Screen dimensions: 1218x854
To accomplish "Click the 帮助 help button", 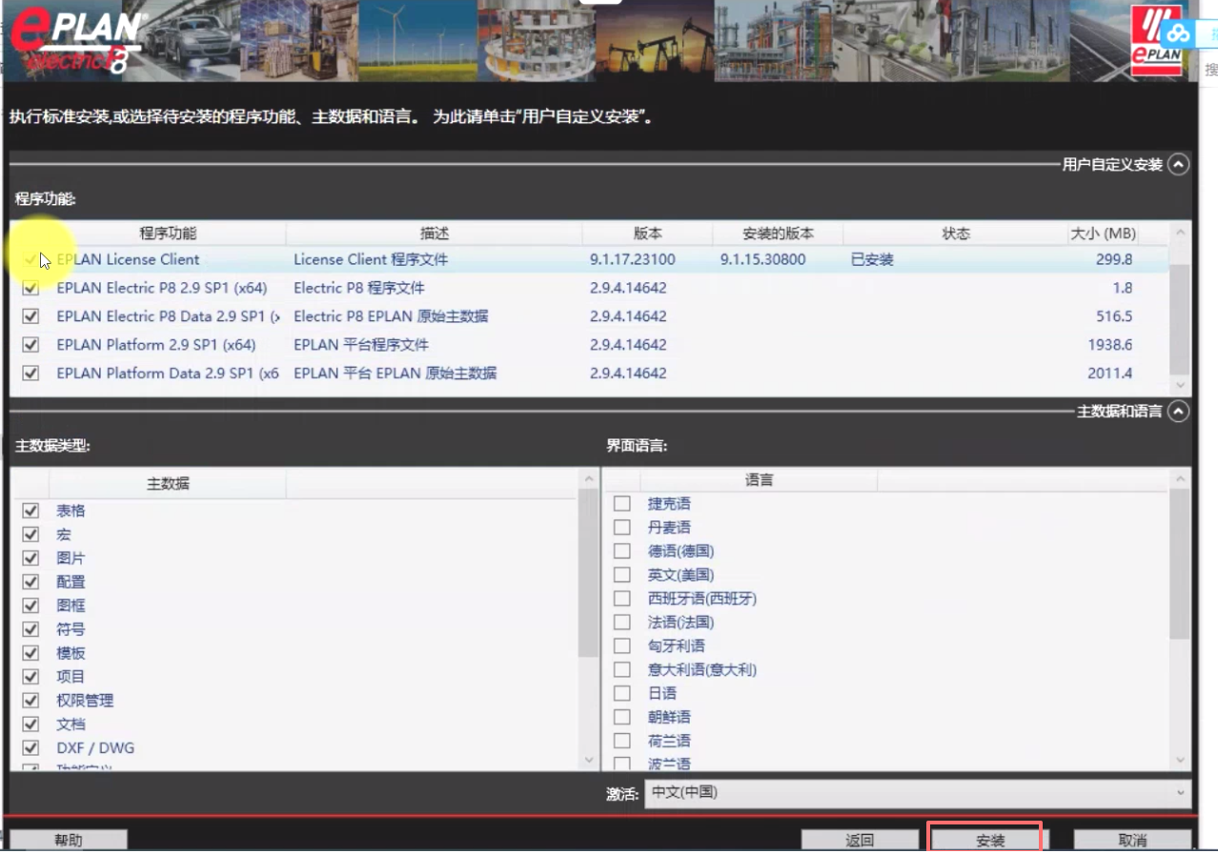I will pos(69,840).
